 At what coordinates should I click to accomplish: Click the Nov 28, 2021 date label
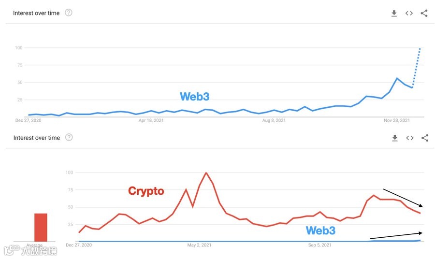pos(397,120)
